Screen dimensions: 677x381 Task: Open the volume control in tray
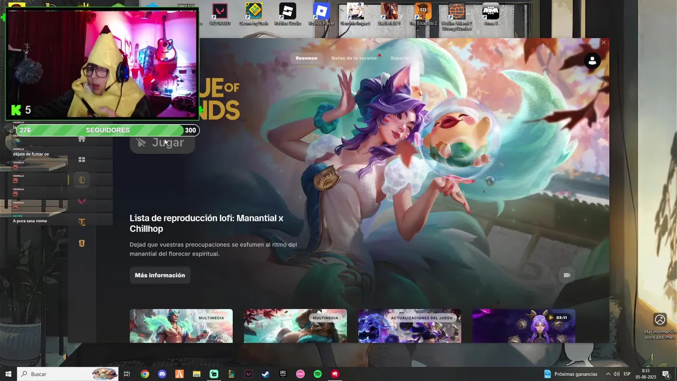tap(617, 374)
